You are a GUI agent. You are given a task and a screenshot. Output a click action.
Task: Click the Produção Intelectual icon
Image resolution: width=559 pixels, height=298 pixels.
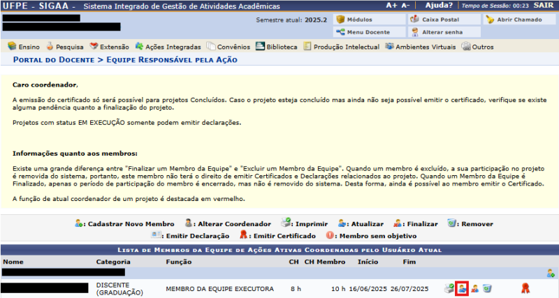point(307,46)
